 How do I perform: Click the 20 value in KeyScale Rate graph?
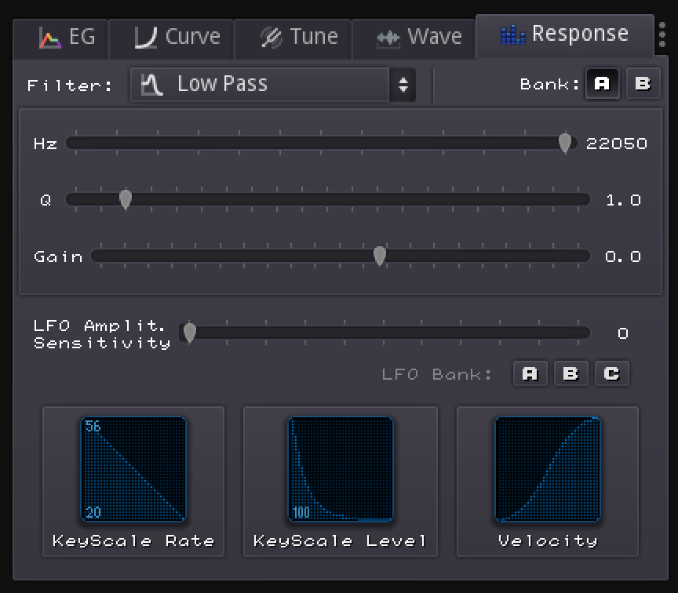93,513
